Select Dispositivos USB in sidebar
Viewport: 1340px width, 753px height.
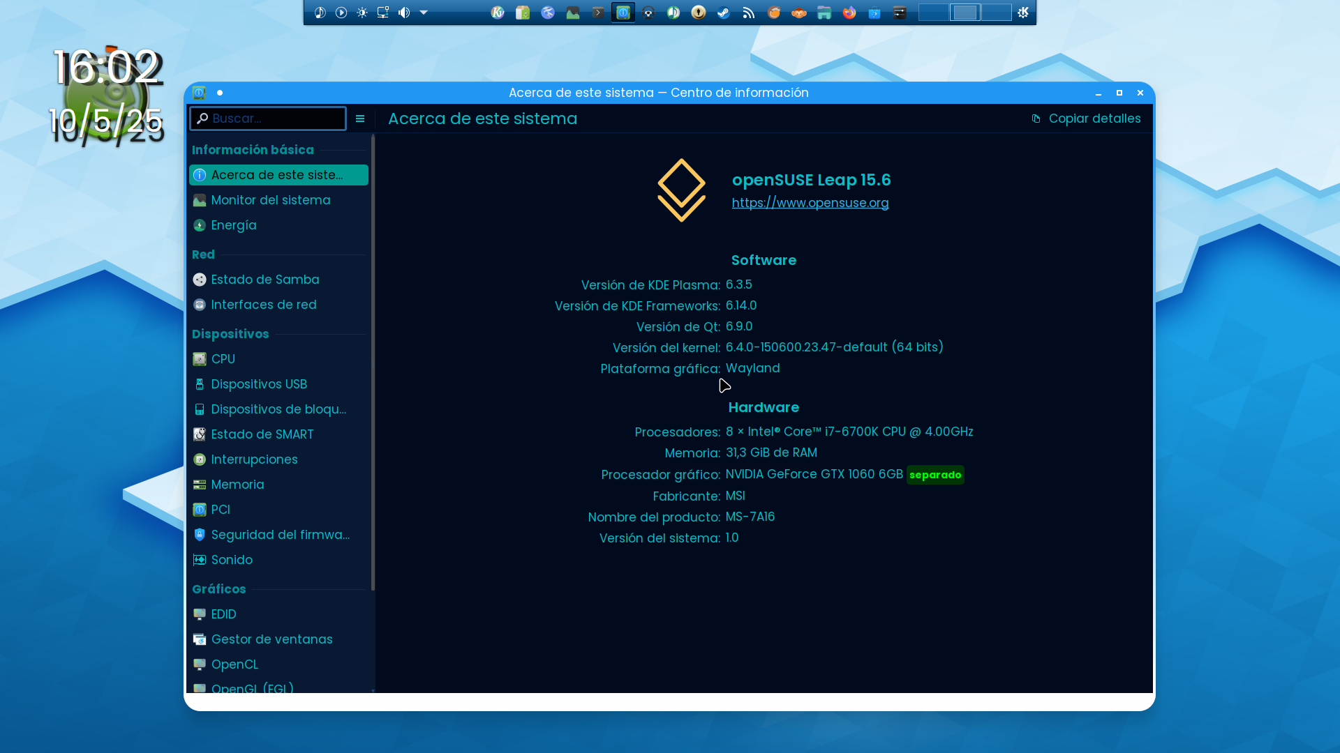[278, 384]
